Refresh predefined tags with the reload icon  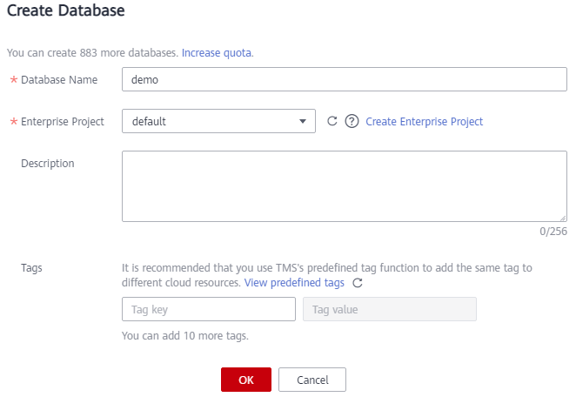[358, 283]
